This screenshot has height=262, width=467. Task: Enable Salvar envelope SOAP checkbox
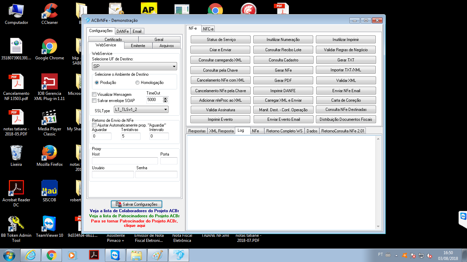tap(94, 101)
